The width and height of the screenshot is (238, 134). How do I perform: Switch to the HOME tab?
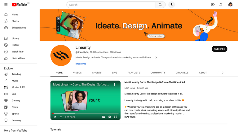point(59,73)
